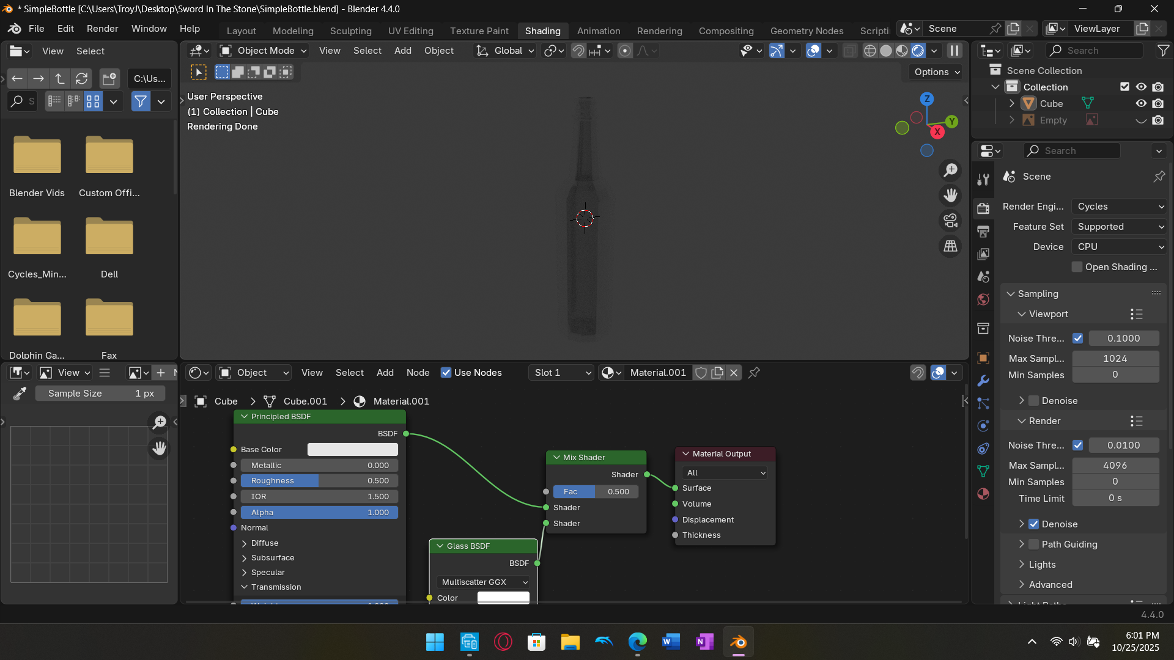Open the View Layer properties tab
The width and height of the screenshot is (1174, 660).
coord(983,254)
